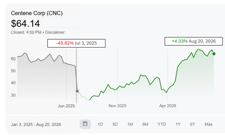Click the Jan 3, 2025 - Aug 20, 2026 date range
The image size is (225, 135).
pyautogui.click(x=36, y=125)
